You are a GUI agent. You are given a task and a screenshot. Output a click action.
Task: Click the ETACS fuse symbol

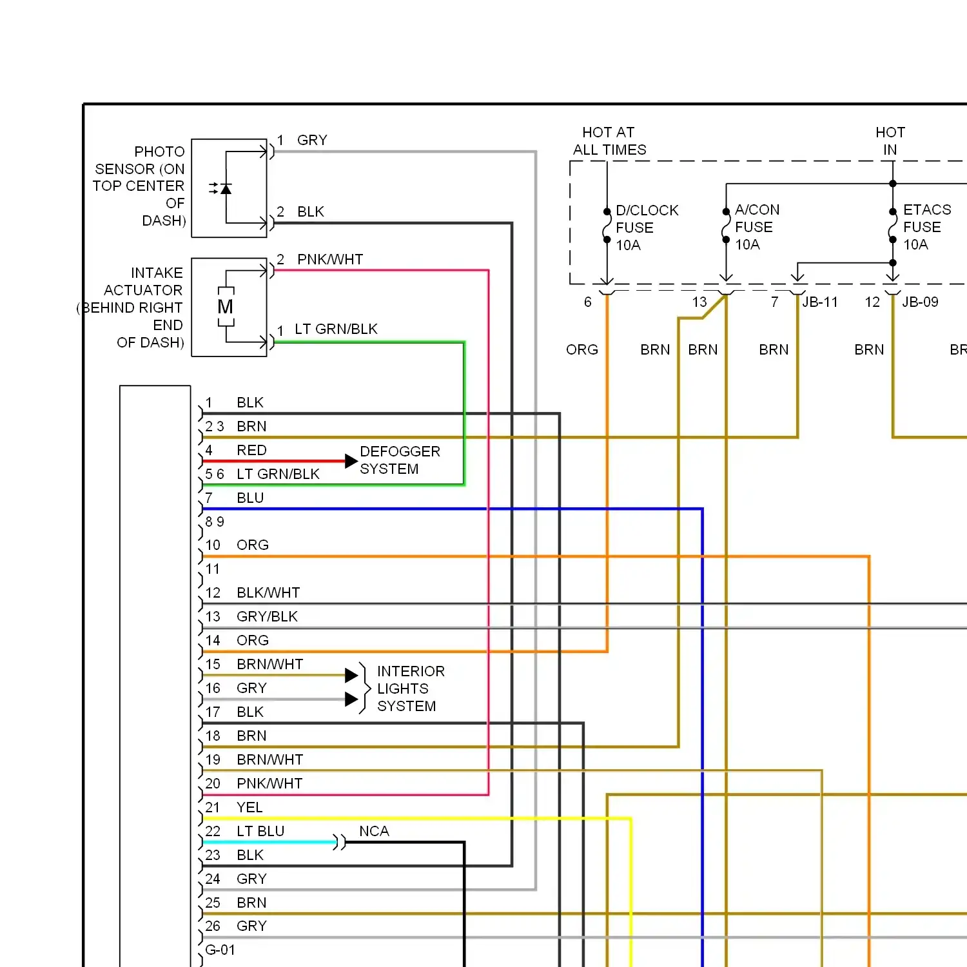coord(893,226)
